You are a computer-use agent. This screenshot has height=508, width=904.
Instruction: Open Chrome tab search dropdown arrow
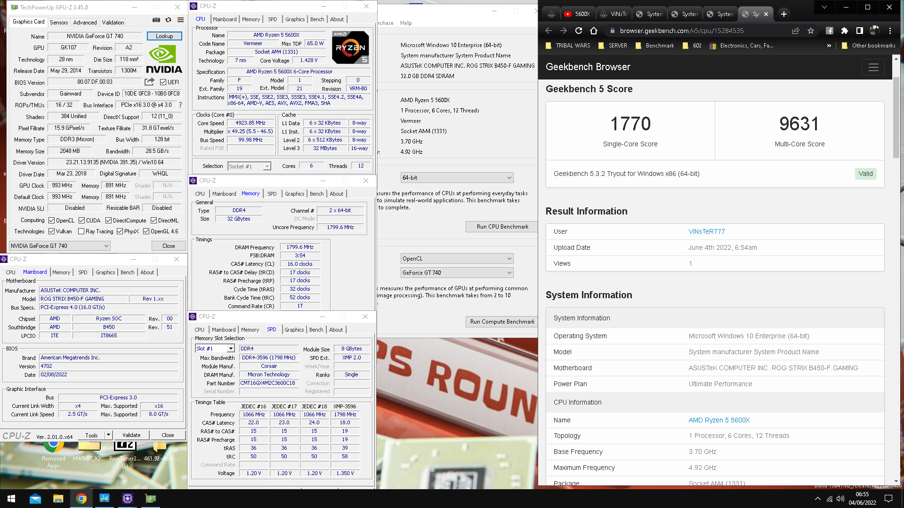tap(824, 7)
